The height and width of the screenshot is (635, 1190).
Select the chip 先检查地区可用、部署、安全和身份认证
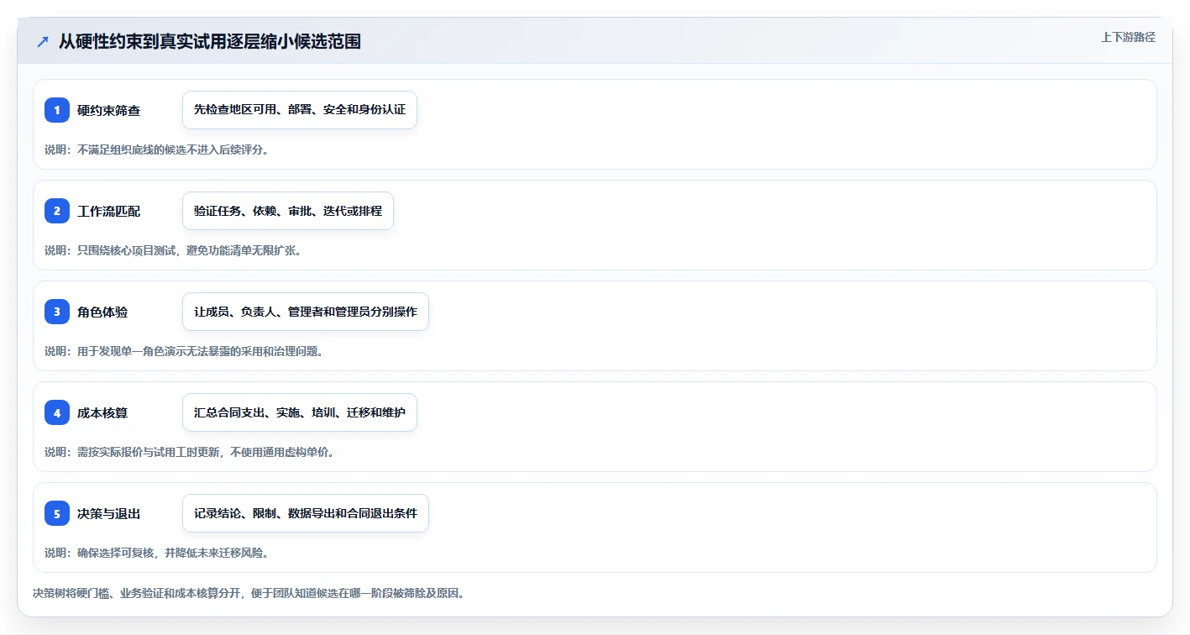click(300, 110)
